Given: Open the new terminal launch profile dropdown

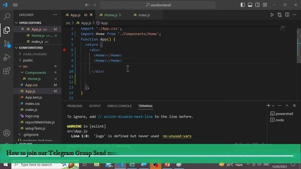Looking at the screenshot, I should [273, 106].
